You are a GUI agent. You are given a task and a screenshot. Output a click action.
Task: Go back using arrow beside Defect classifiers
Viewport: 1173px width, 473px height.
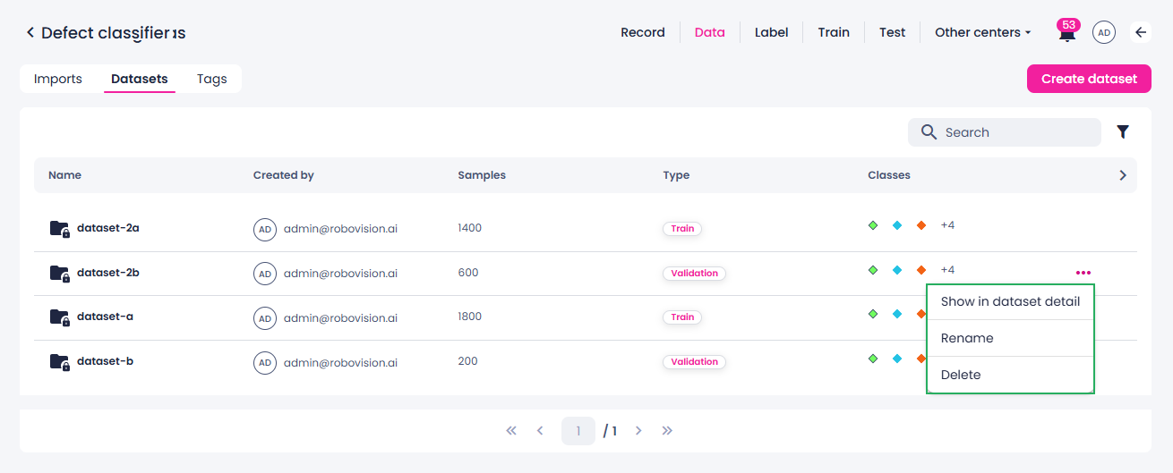30,33
